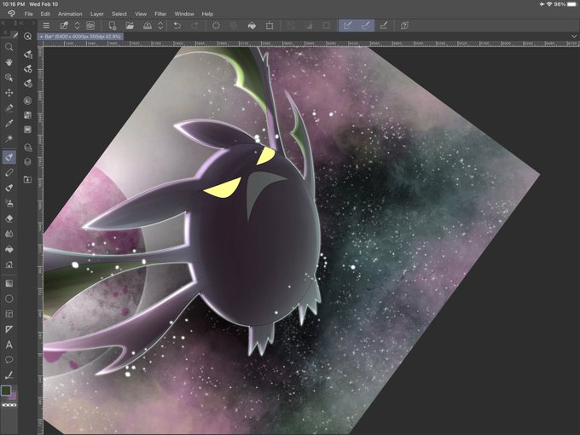Select the Fill bucket tool in sidebar
This screenshot has height=435, width=580.
click(x=9, y=249)
